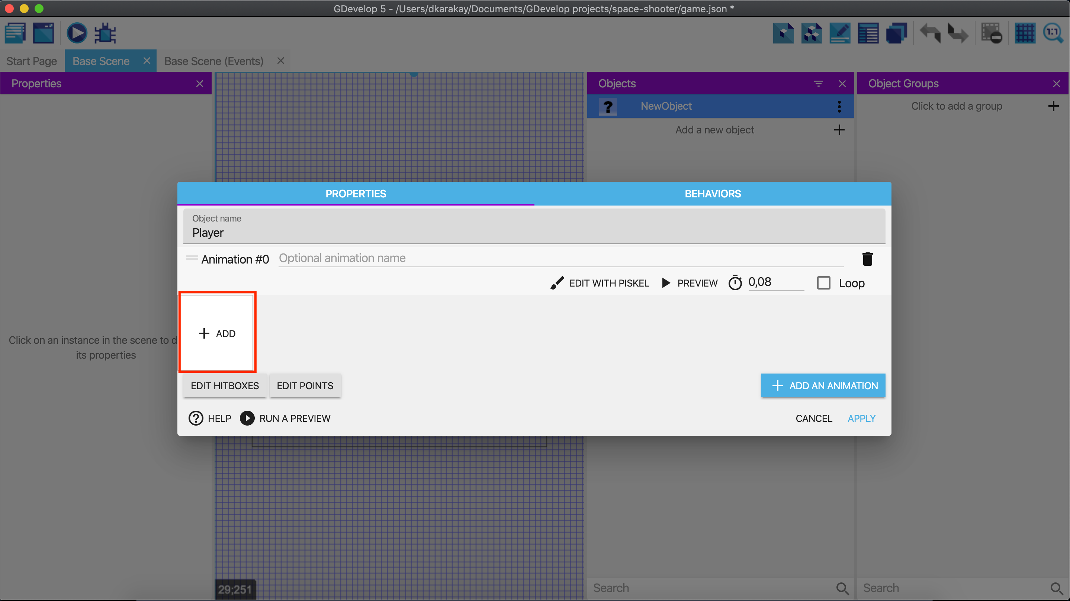Launch the game preview from toolbar
1070x601 pixels.
pyautogui.click(x=77, y=33)
